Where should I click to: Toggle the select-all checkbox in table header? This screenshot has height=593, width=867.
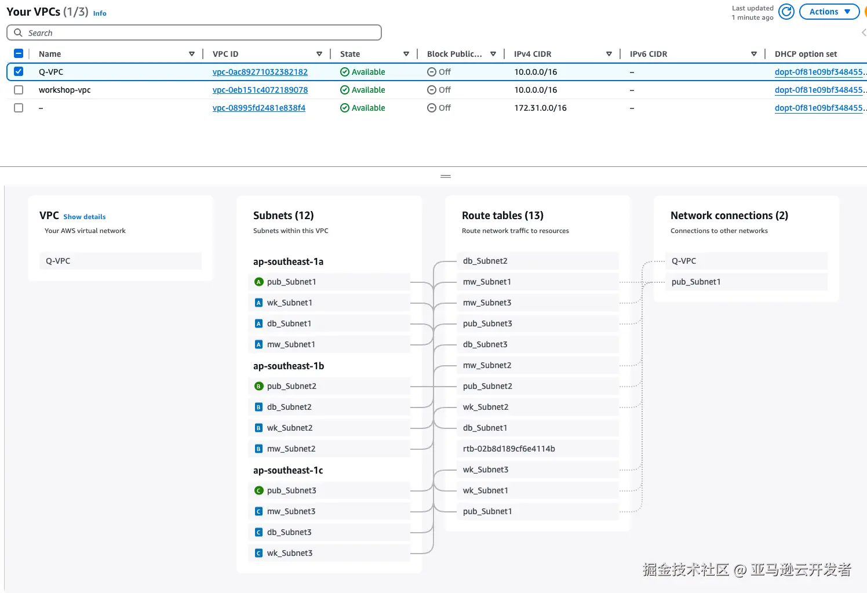[19, 53]
